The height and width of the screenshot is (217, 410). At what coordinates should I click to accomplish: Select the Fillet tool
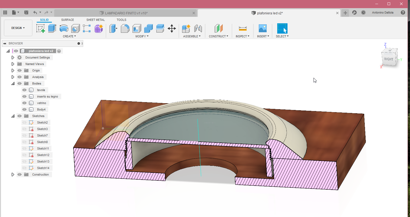pyautogui.click(x=125, y=28)
